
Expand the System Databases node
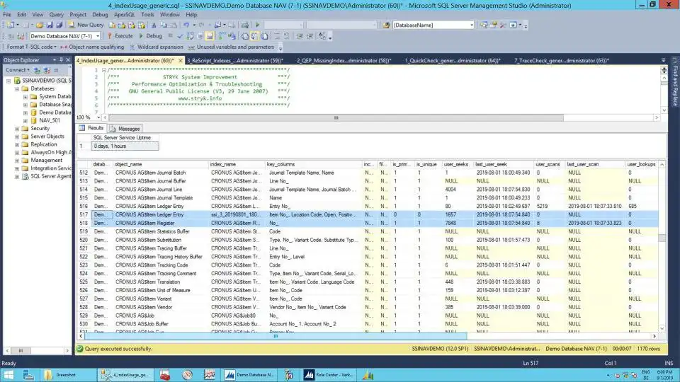click(x=25, y=97)
